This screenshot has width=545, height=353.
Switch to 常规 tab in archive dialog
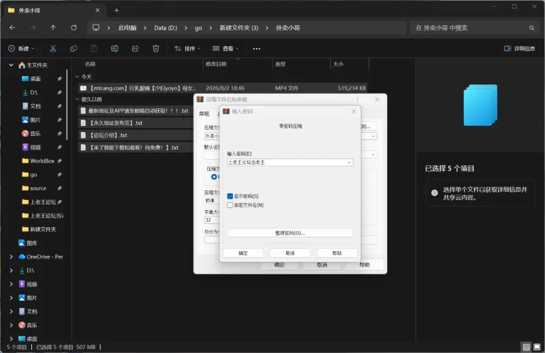pos(204,114)
